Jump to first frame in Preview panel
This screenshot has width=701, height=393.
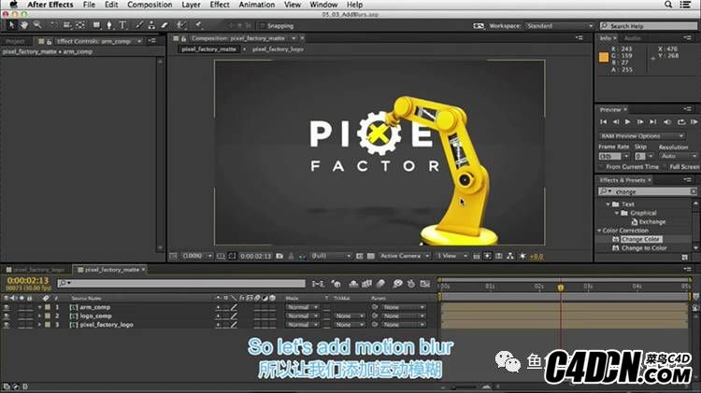(x=604, y=121)
